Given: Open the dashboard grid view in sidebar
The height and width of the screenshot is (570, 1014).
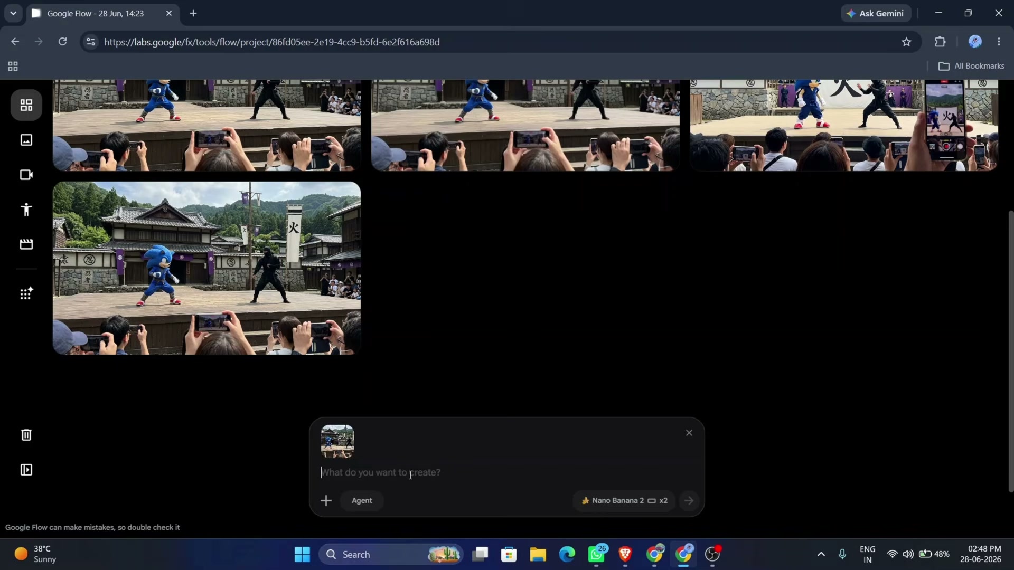Looking at the screenshot, I should click(x=26, y=105).
